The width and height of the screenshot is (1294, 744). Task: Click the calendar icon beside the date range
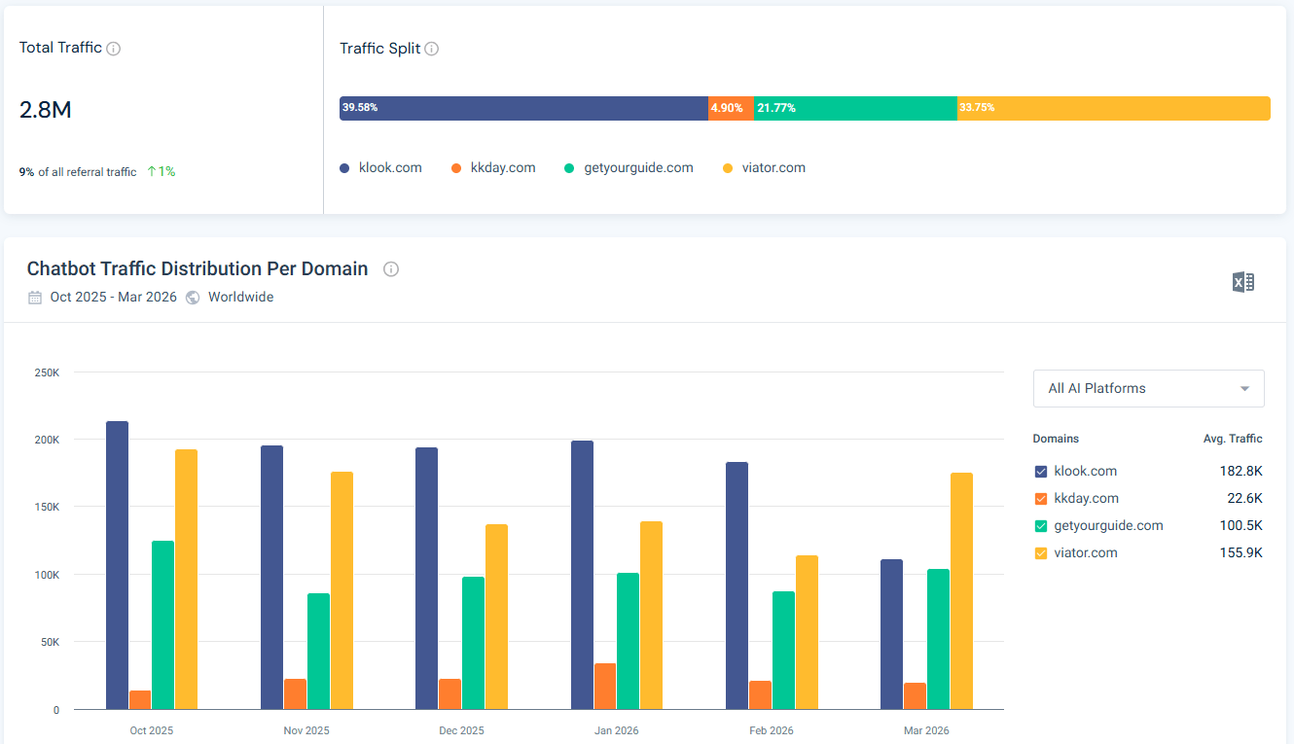pos(35,298)
